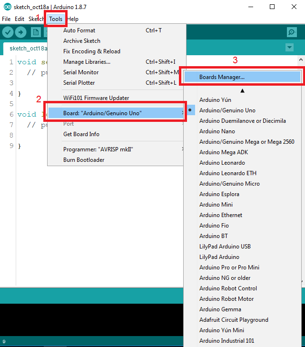Select Arduino Leonardo ETH
This screenshot has width=305, height=347.
(242, 173)
